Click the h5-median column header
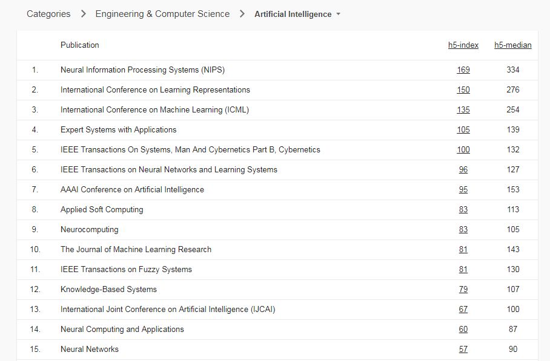The height and width of the screenshot is (361, 550). click(513, 45)
